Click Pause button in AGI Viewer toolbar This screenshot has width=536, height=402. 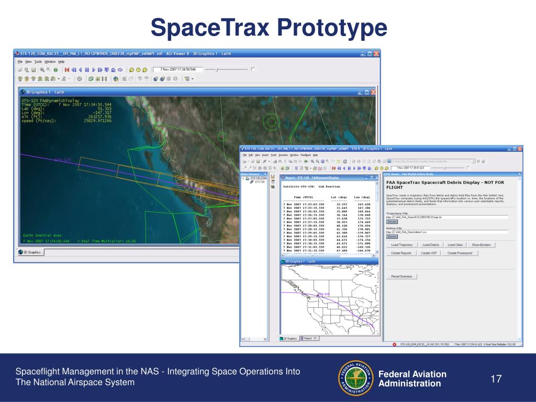coord(87,70)
